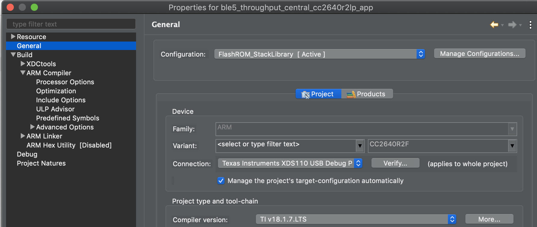The height and width of the screenshot is (227, 537).
Task: Toggle automatic target-configuration management checkbox
Action: 221,181
